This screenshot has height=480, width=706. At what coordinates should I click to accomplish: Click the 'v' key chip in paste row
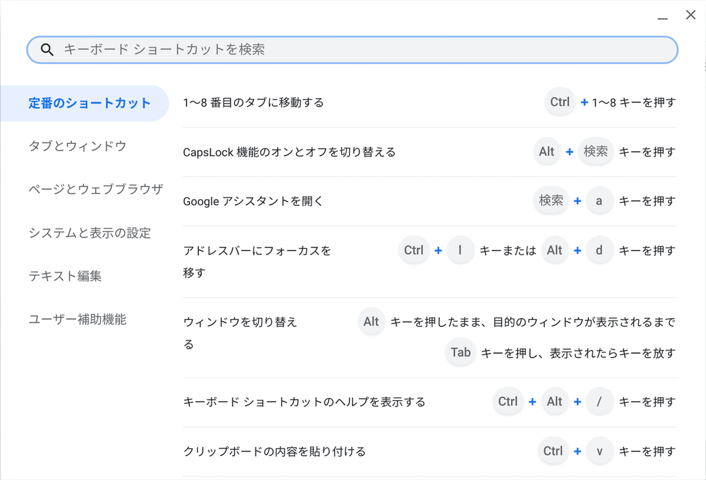point(599,451)
